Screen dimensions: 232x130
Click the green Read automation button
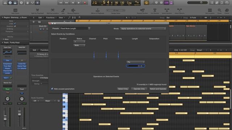pyautogui.click(x=7, y=89)
